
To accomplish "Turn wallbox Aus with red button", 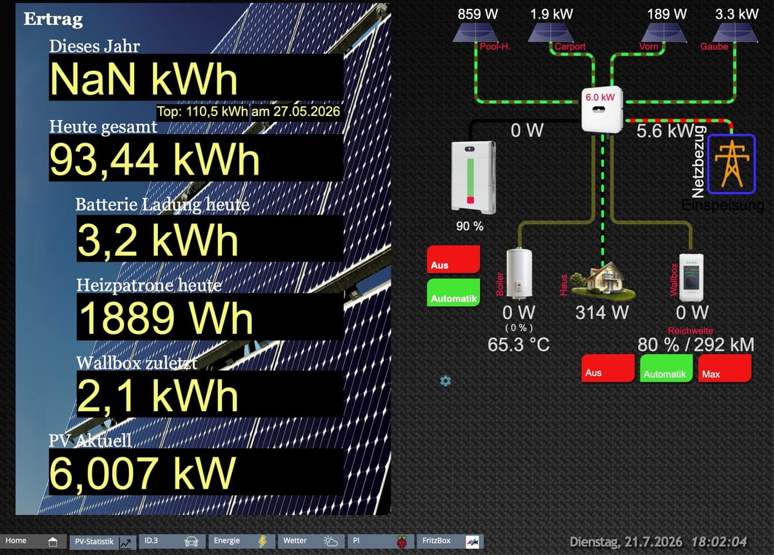I will pyautogui.click(x=608, y=368).
